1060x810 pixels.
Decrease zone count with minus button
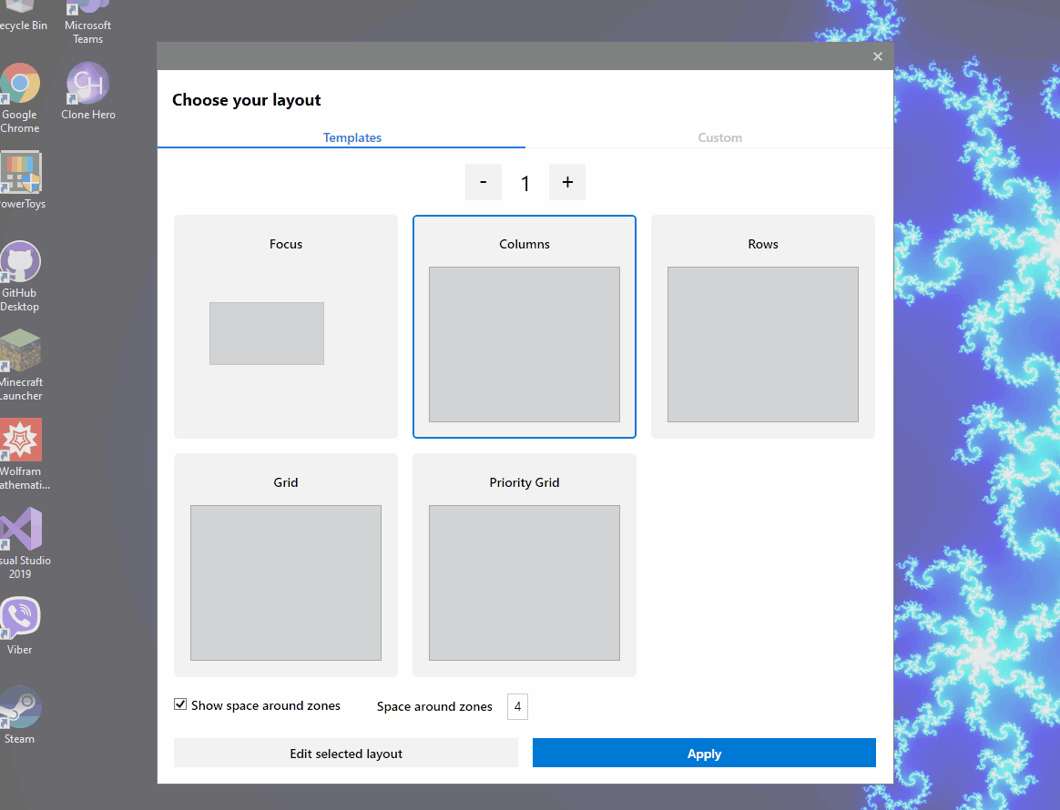pyautogui.click(x=483, y=182)
